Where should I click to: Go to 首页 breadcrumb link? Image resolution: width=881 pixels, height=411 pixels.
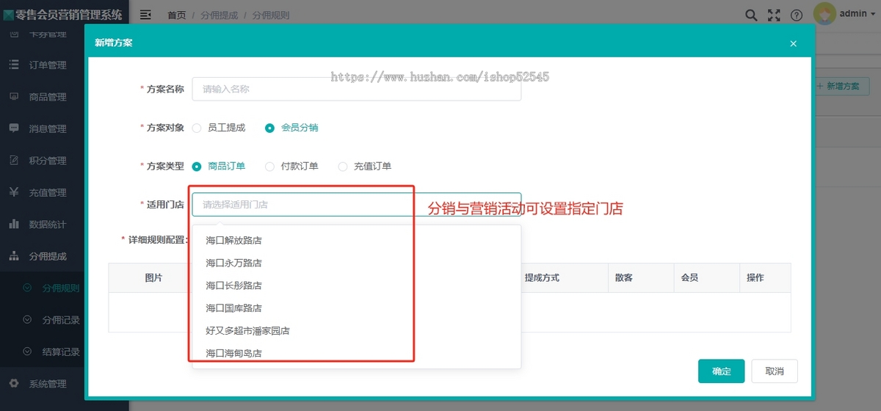tap(176, 15)
